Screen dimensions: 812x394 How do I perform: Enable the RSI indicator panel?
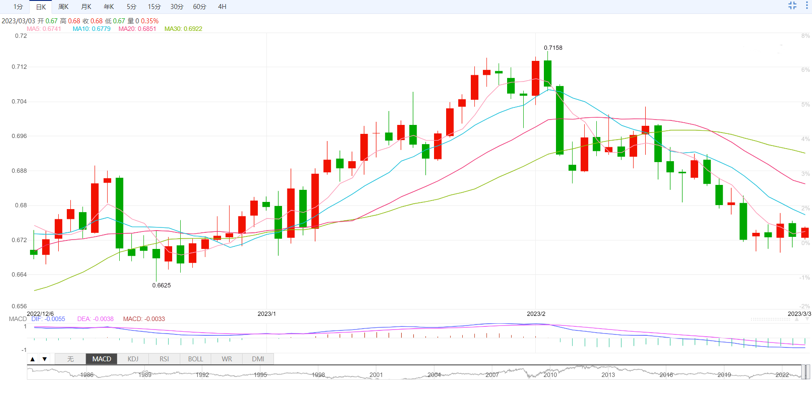click(x=164, y=359)
